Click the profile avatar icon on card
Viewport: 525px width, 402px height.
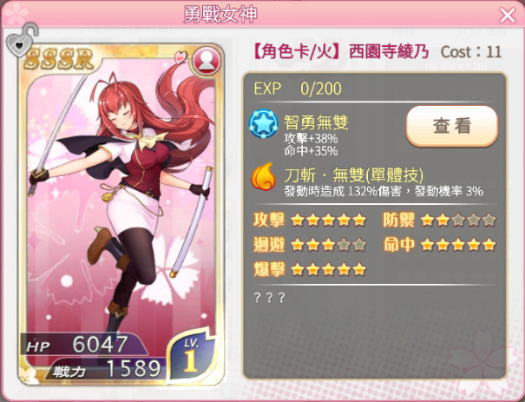207,61
